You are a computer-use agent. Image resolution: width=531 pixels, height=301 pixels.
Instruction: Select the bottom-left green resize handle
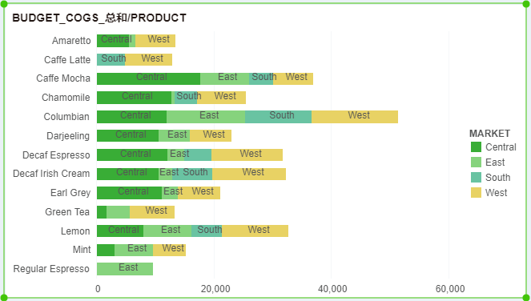pyautogui.click(x=4, y=297)
